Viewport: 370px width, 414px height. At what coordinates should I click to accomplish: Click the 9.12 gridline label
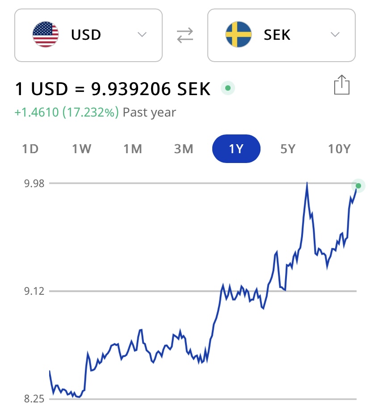[34, 292]
